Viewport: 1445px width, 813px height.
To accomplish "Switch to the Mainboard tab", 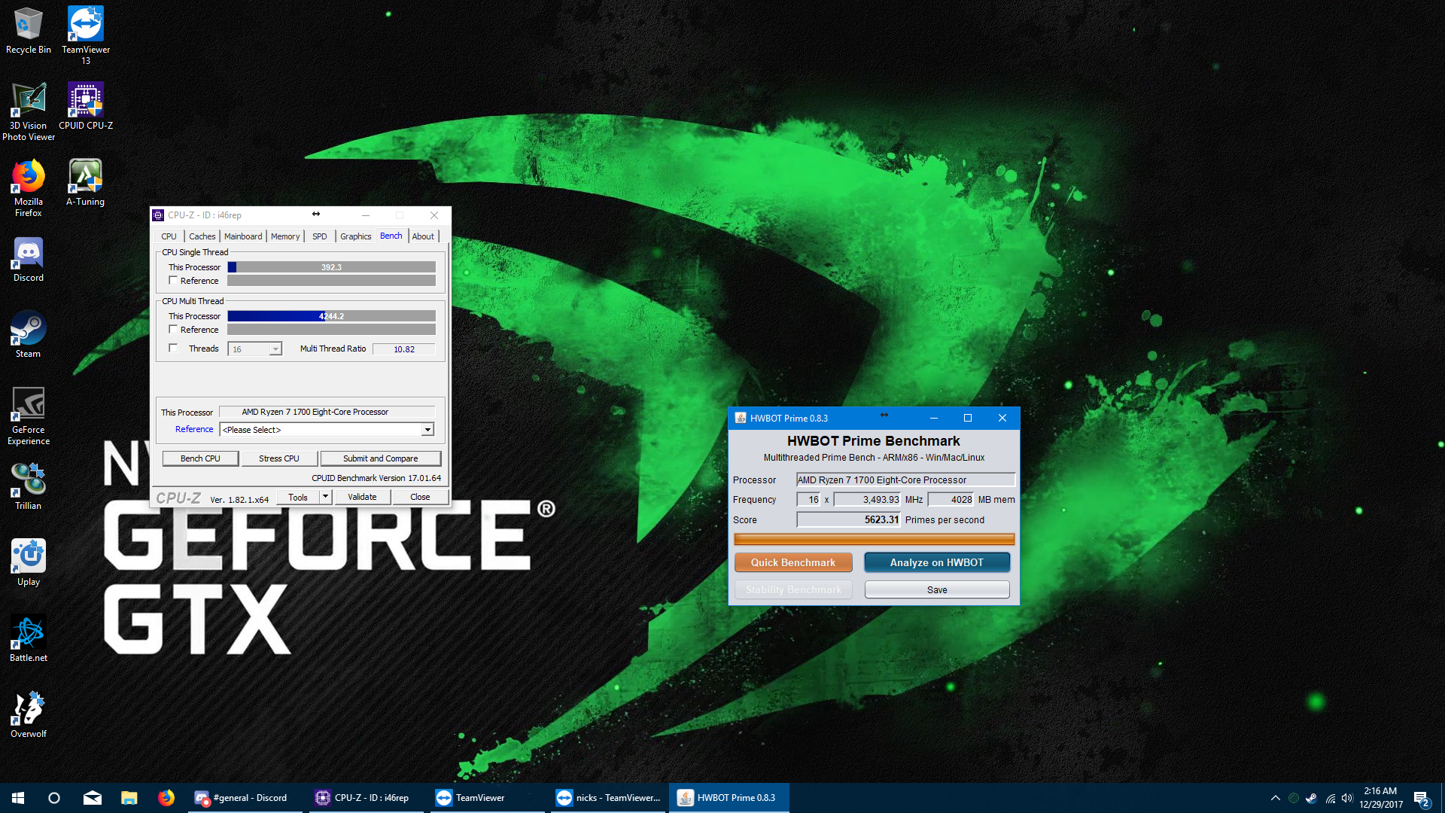I will [x=243, y=236].
